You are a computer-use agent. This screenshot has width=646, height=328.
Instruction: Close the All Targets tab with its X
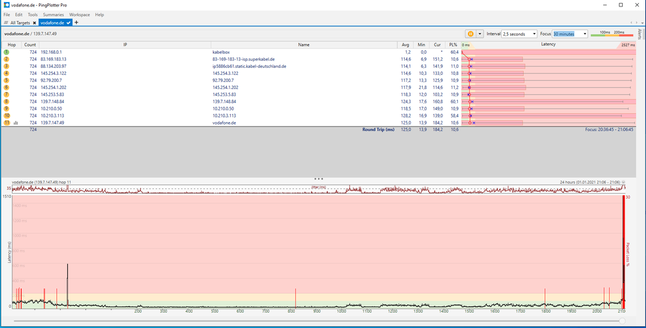pyautogui.click(x=34, y=23)
